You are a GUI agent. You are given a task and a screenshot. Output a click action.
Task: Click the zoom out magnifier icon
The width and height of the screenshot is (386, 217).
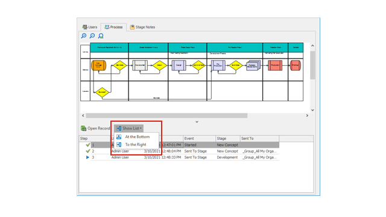tap(92, 36)
